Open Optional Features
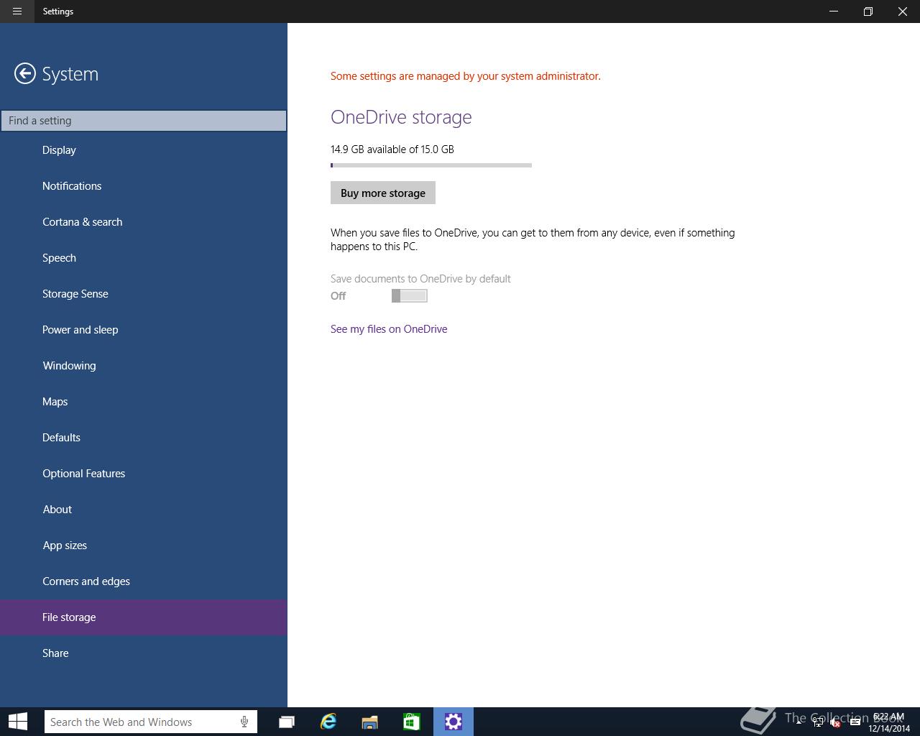 click(144, 474)
